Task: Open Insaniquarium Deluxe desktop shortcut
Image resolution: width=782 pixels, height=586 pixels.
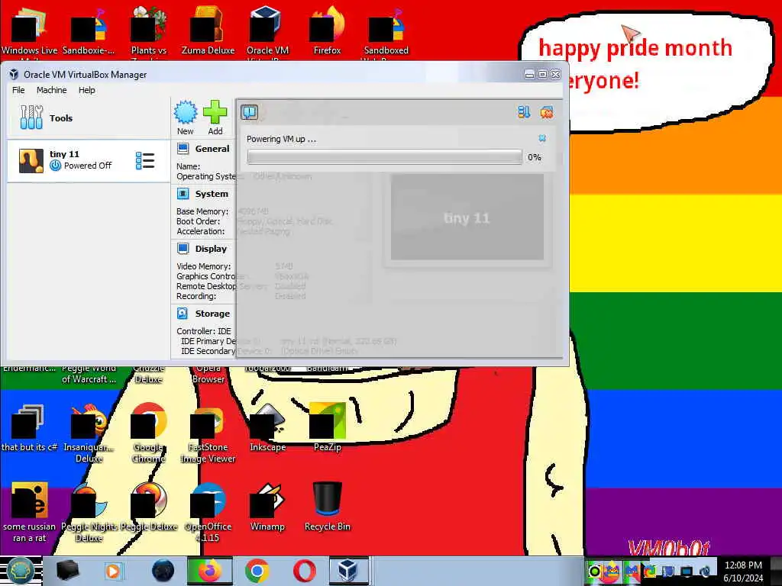Action: click(x=89, y=432)
